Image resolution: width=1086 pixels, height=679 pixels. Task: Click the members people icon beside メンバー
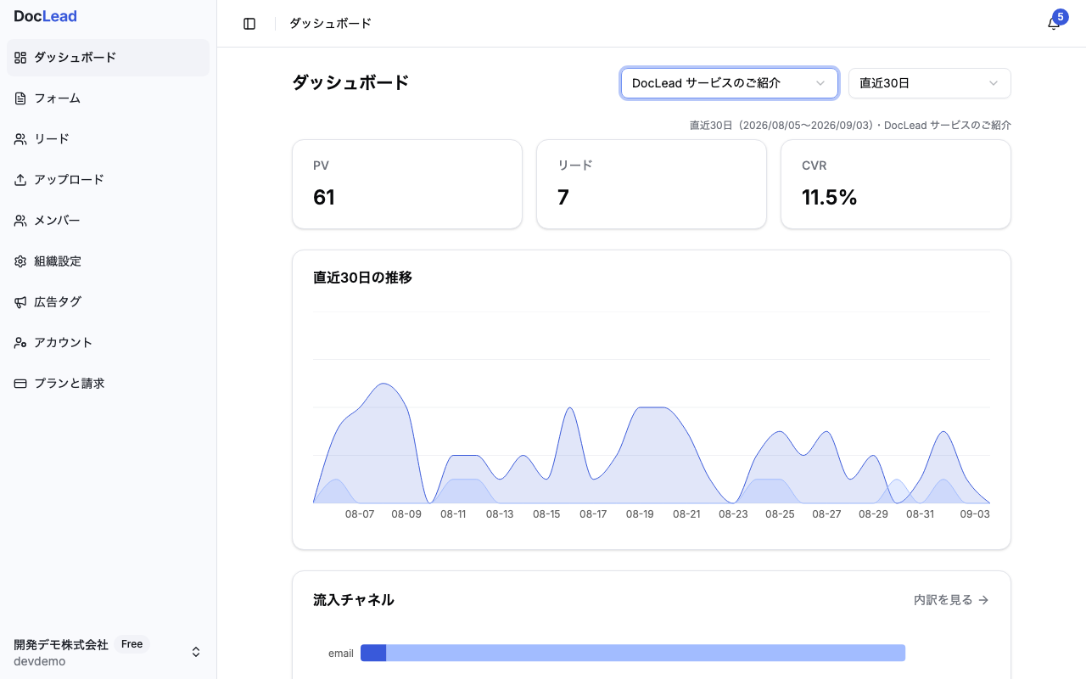20,221
